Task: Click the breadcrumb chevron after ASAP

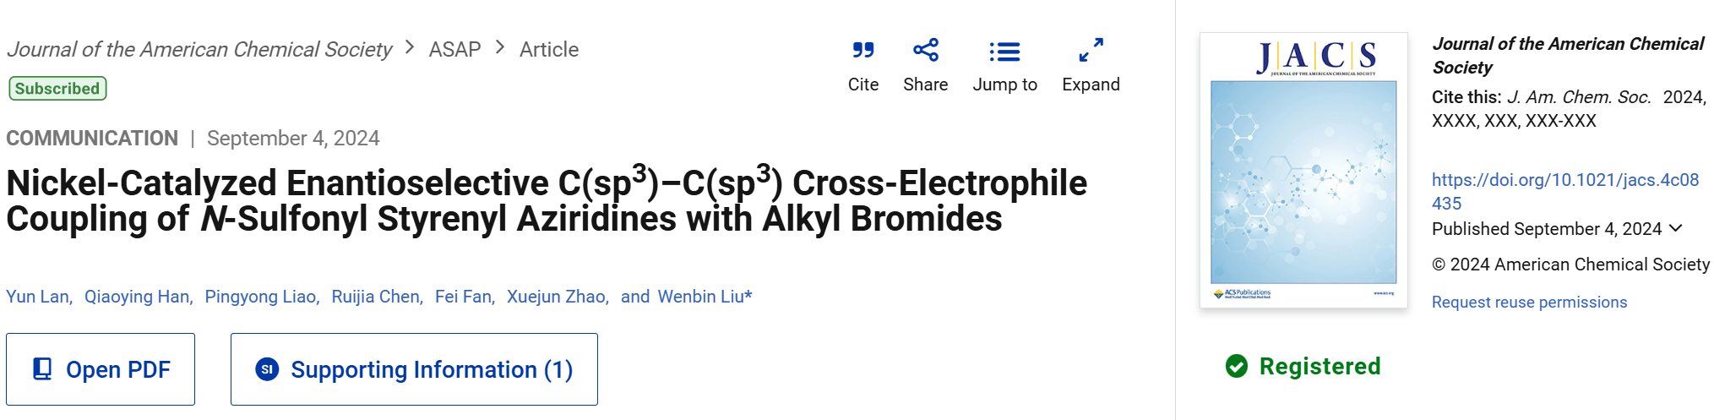Action: click(x=500, y=47)
